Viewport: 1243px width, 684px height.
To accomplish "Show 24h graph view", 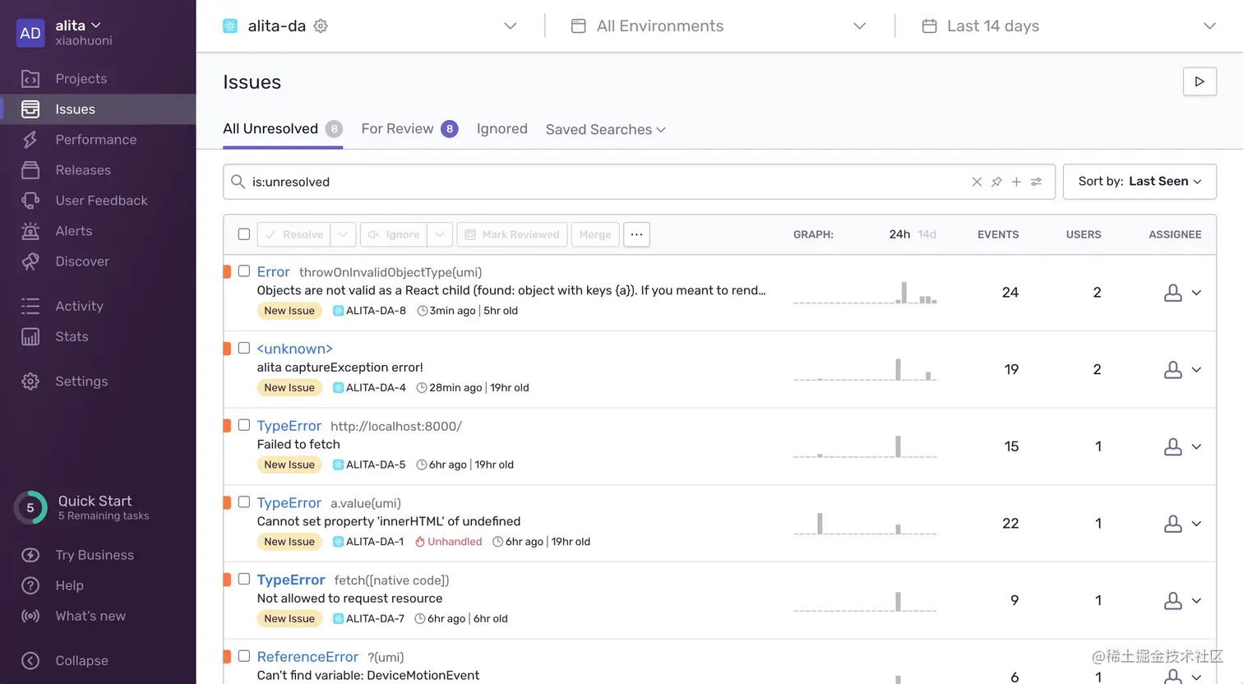I will point(899,234).
